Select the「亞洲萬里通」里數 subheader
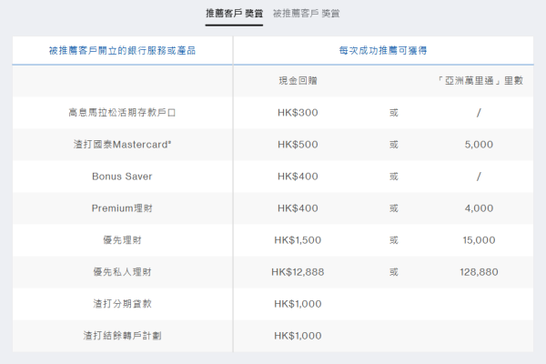The width and height of the screenshot is (546, 364). [480, 81]
